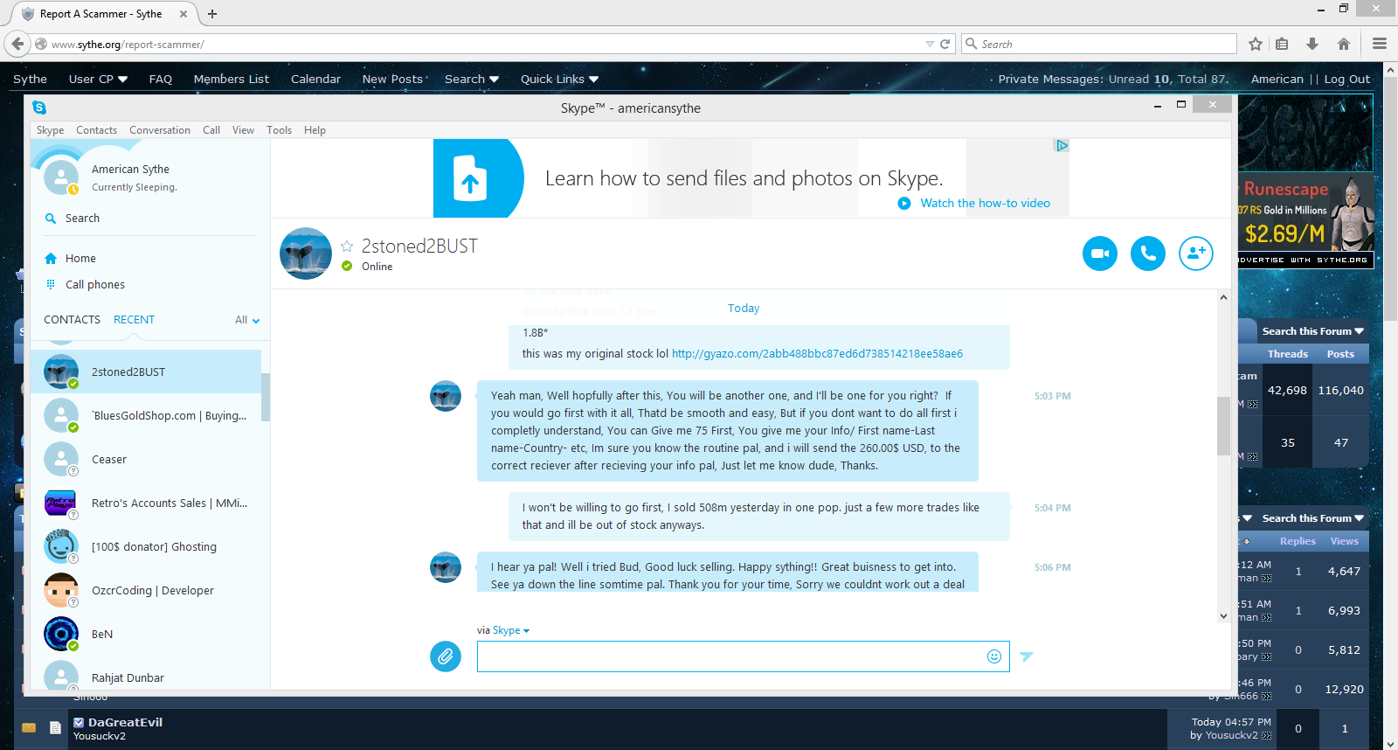This screenshot has width=1398, height=750.
Task: Open the Sythe Calendar page
Action: pyautogui.click(x=315, y=79)
